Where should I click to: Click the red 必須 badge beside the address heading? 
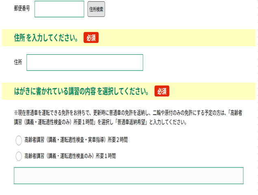click(x=91, y=38)
